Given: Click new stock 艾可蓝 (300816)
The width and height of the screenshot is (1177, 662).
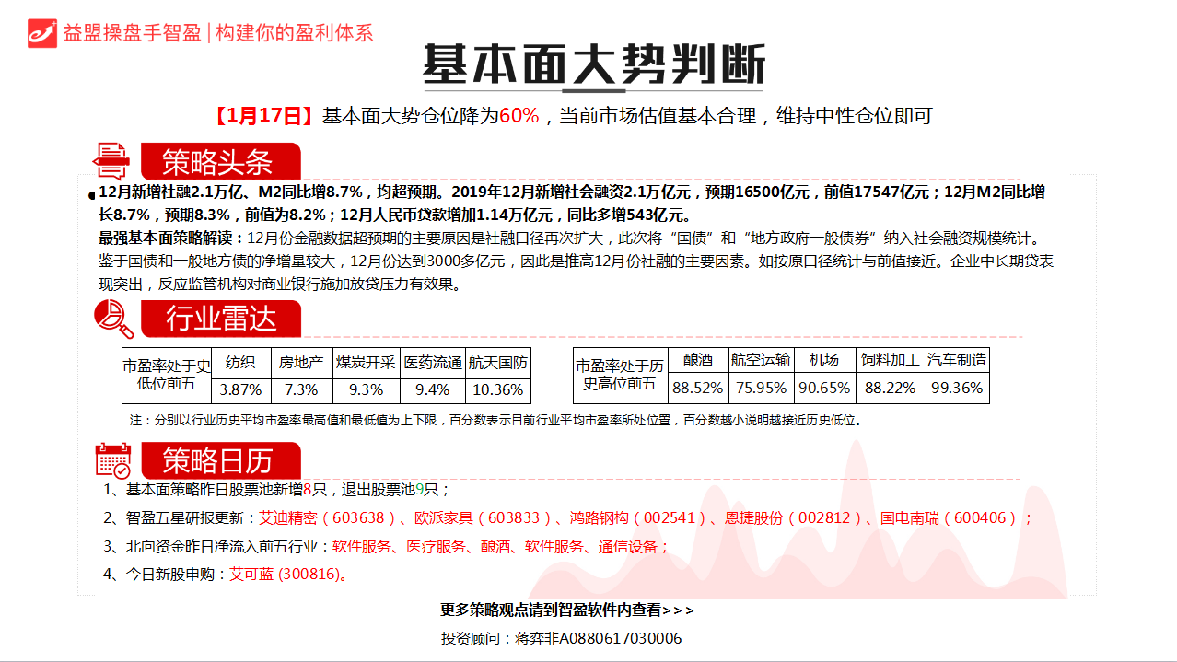Looking at the screenshot, I should [287, 575].
